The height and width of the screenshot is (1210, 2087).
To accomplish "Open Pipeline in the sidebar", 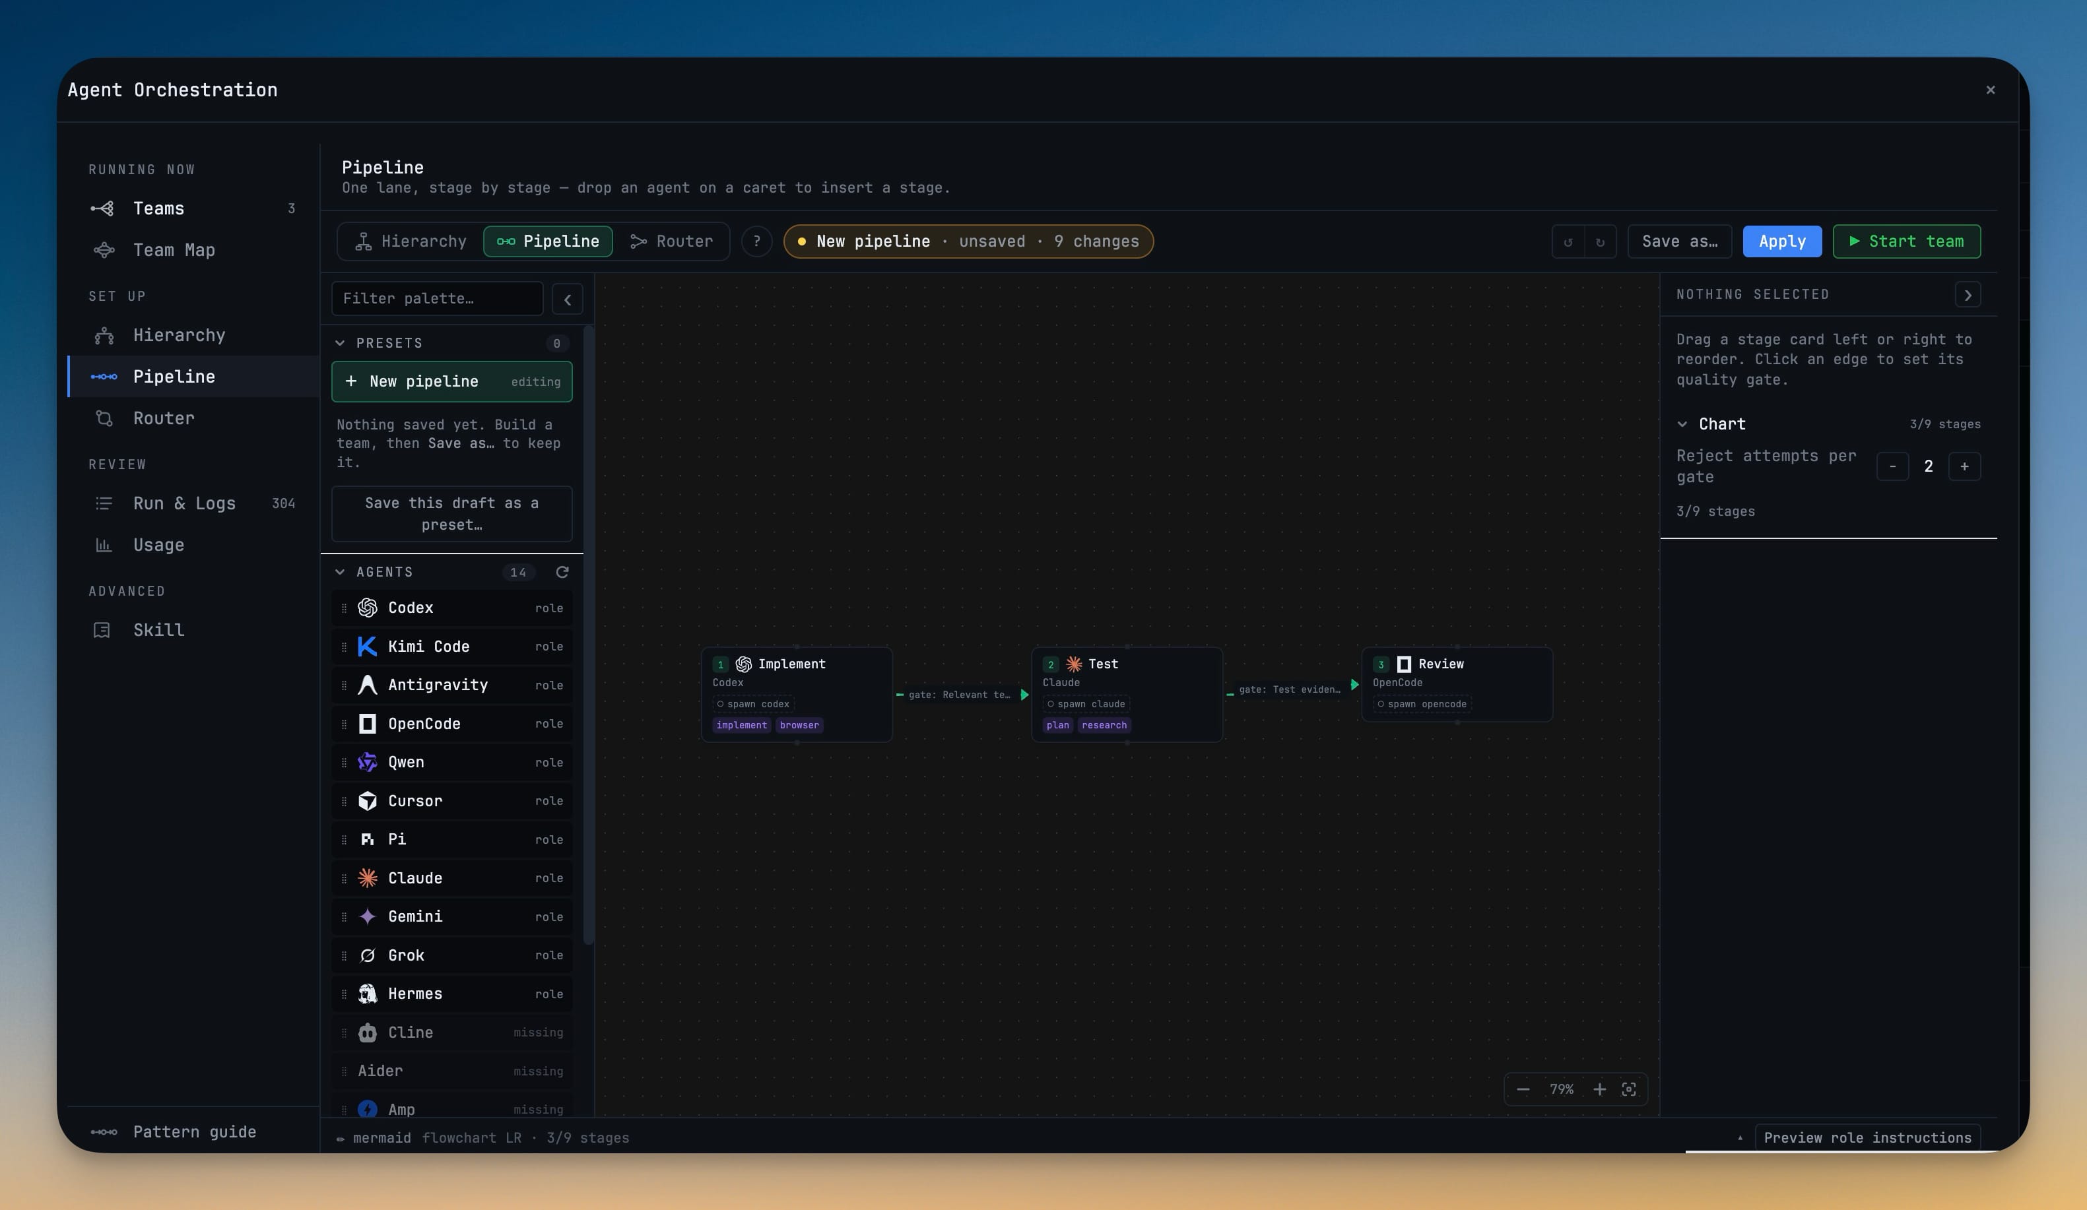I will 194,377.
